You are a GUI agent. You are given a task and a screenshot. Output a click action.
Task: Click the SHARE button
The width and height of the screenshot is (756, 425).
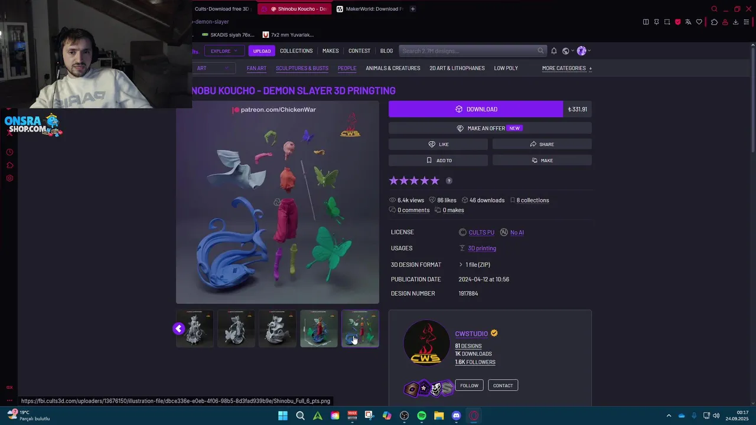pyautogui.click(x=542, y=144)
